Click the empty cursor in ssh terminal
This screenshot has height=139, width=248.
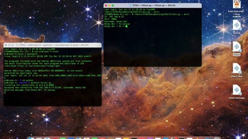pos(5,92)
